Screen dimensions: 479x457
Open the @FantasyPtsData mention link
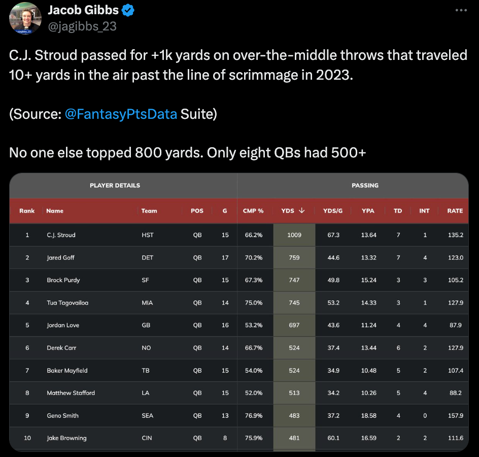121,114
